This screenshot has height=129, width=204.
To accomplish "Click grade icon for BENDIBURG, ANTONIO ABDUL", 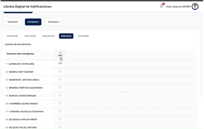I will pos(60,79).
